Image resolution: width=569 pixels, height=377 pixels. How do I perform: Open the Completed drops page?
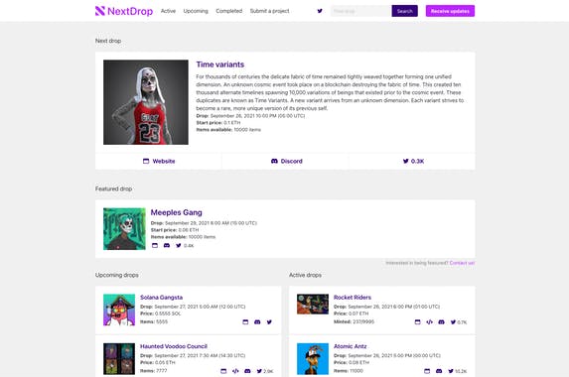pyautogui.click(x=229, y=11)
